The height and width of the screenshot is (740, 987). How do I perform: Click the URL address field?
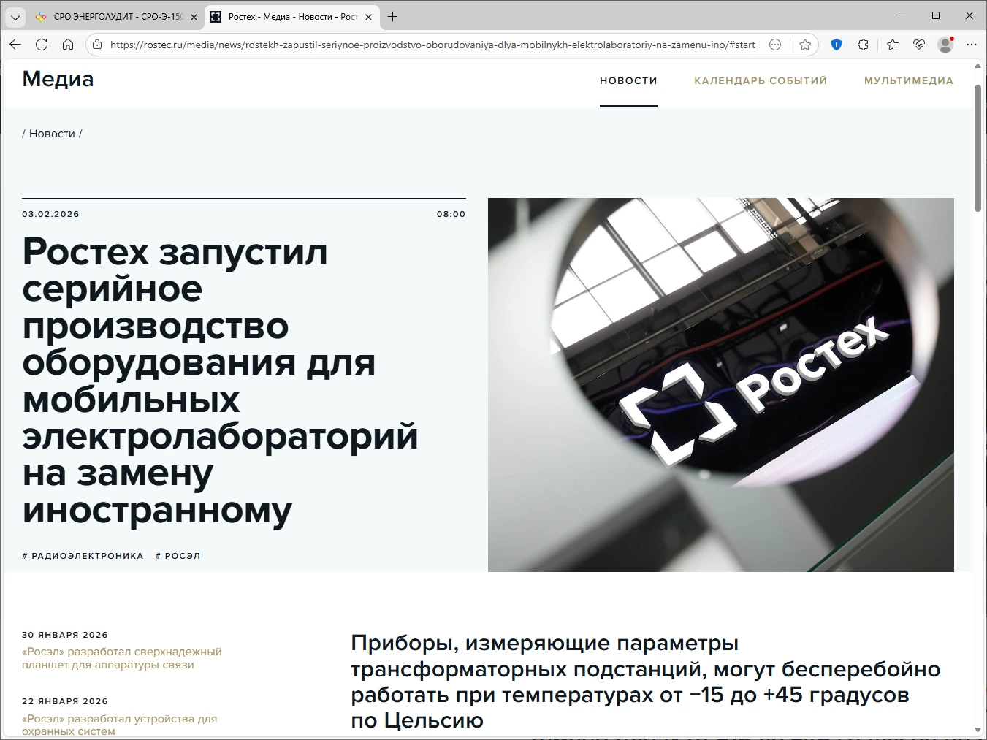(x=432, y=45)
